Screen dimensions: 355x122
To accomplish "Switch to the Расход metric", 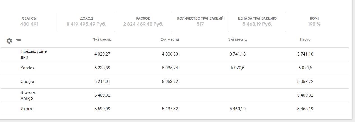I will coord(143,21).
